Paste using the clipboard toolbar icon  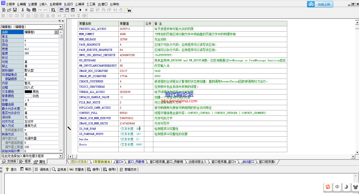click(x=34, y=10)
